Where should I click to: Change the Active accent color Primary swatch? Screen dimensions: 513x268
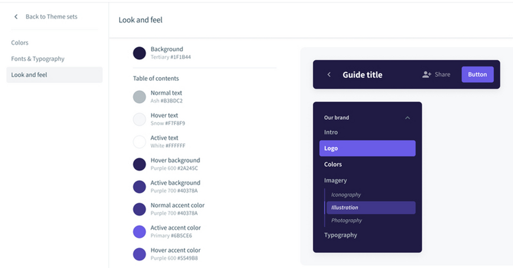coord(139,232)
